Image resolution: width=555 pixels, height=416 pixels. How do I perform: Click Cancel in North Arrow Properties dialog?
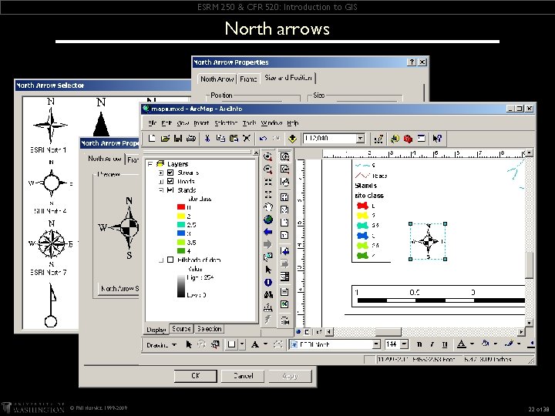click(243, 376)
